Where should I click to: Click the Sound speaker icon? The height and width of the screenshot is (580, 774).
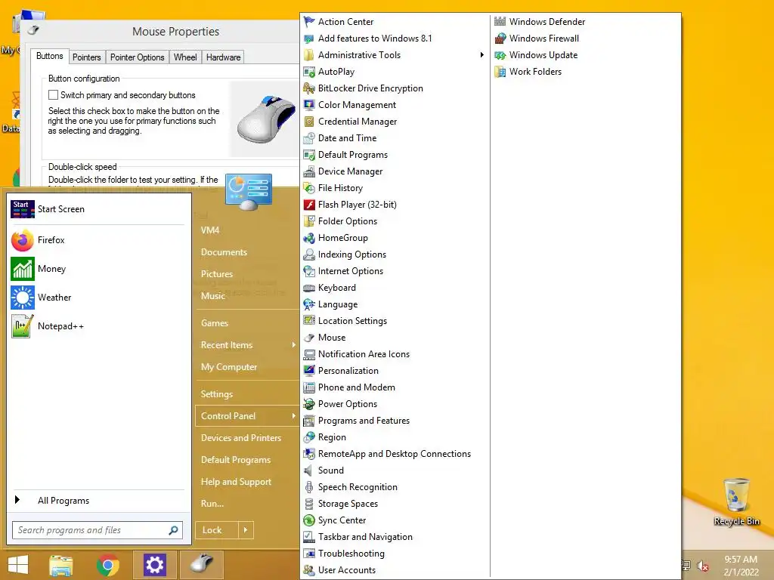(309, 470)
